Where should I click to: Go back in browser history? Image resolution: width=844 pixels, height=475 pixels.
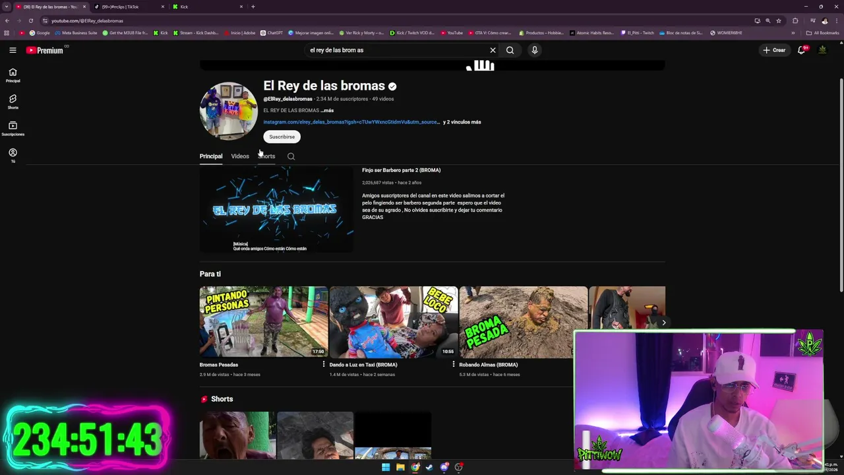7,20
